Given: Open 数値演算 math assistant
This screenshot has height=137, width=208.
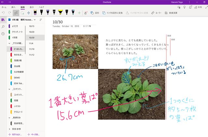Looking at the screenshot, I should pos(171,13).
